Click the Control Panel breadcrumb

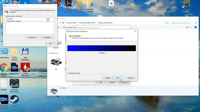pos(72,23)
